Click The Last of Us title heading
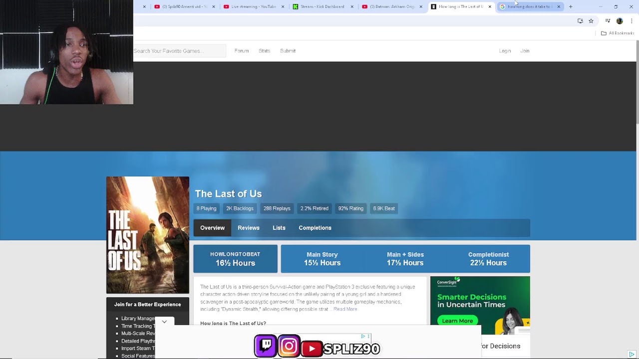 pyautogui.click(x=228, y=194)
